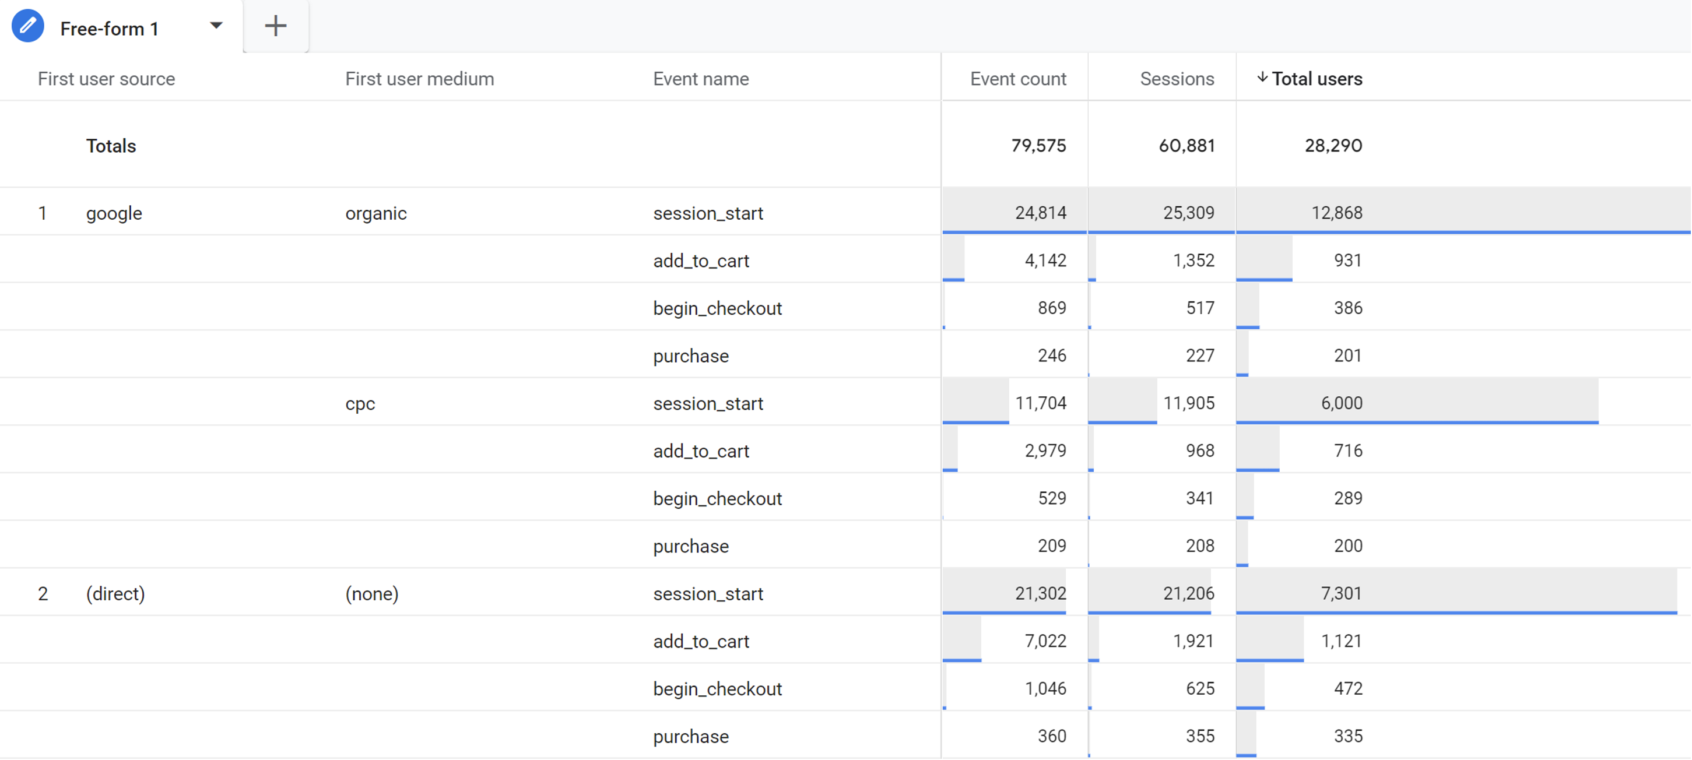
Task: Click the First user source column header
Action: (x=106, y=78)
